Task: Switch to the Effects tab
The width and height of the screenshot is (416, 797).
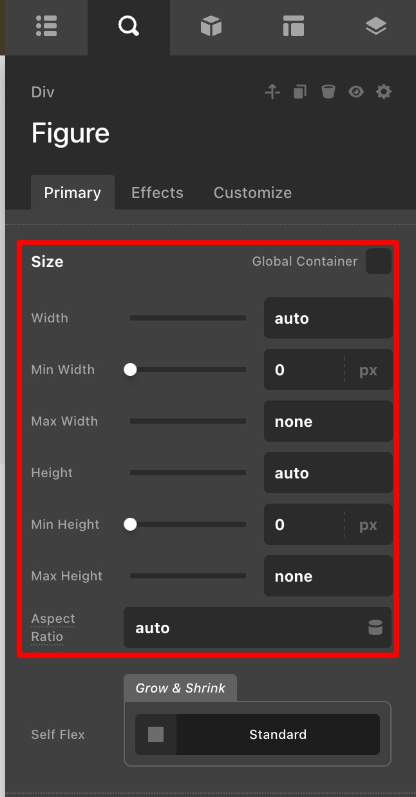Action: (x=157, y=193)
